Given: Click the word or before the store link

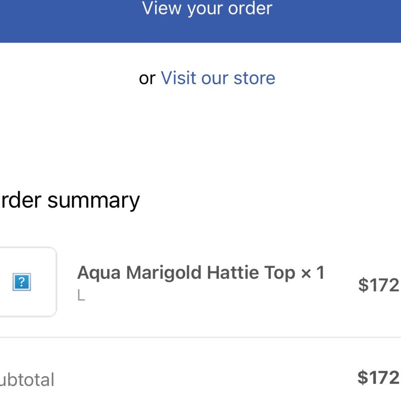Looking at the screenshot, I should [147, 79].
